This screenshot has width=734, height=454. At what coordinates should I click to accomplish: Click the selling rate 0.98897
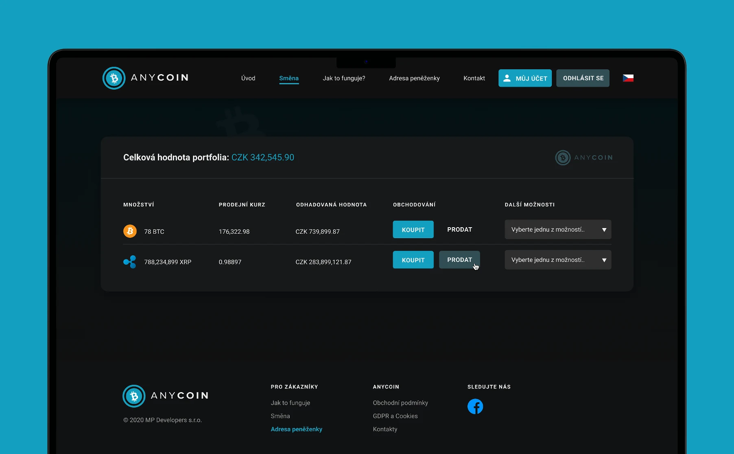click(x=230, y=262)
